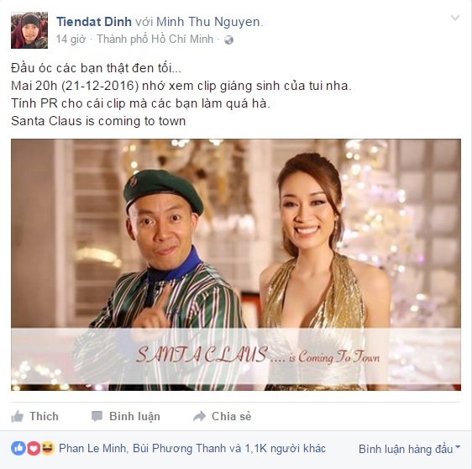Viewport: 472px width, 469px height.
Task: Click the 14 giờ timestamp link
Action: pos(71,40)
